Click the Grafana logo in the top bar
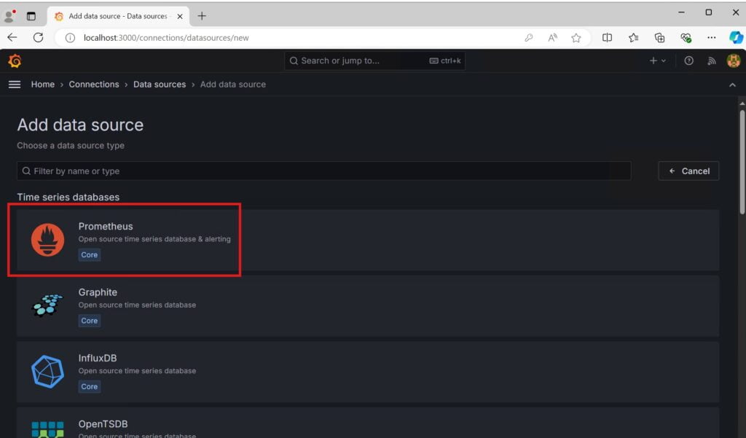 [15, 61]
